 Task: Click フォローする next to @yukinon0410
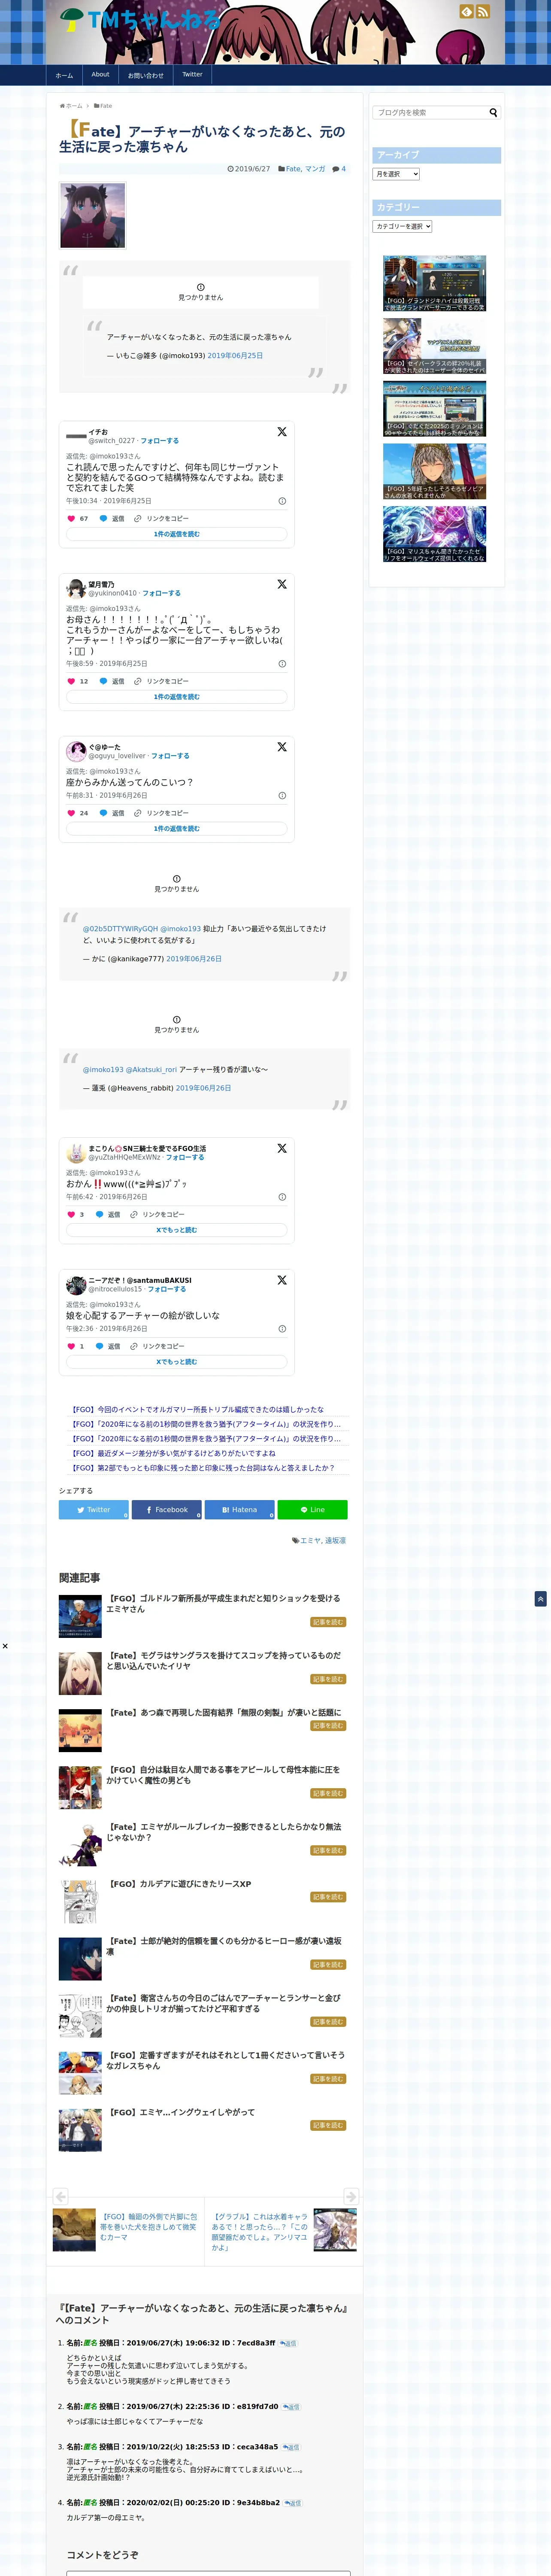(x=162, y=593)
